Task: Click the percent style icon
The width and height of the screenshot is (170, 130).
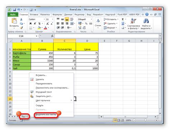Action: point(86,24)
